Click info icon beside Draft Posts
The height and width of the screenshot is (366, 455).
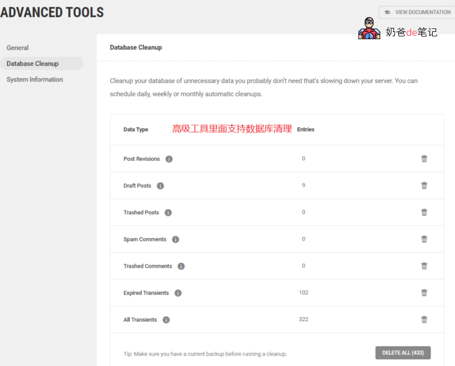[x=160, y=186]
